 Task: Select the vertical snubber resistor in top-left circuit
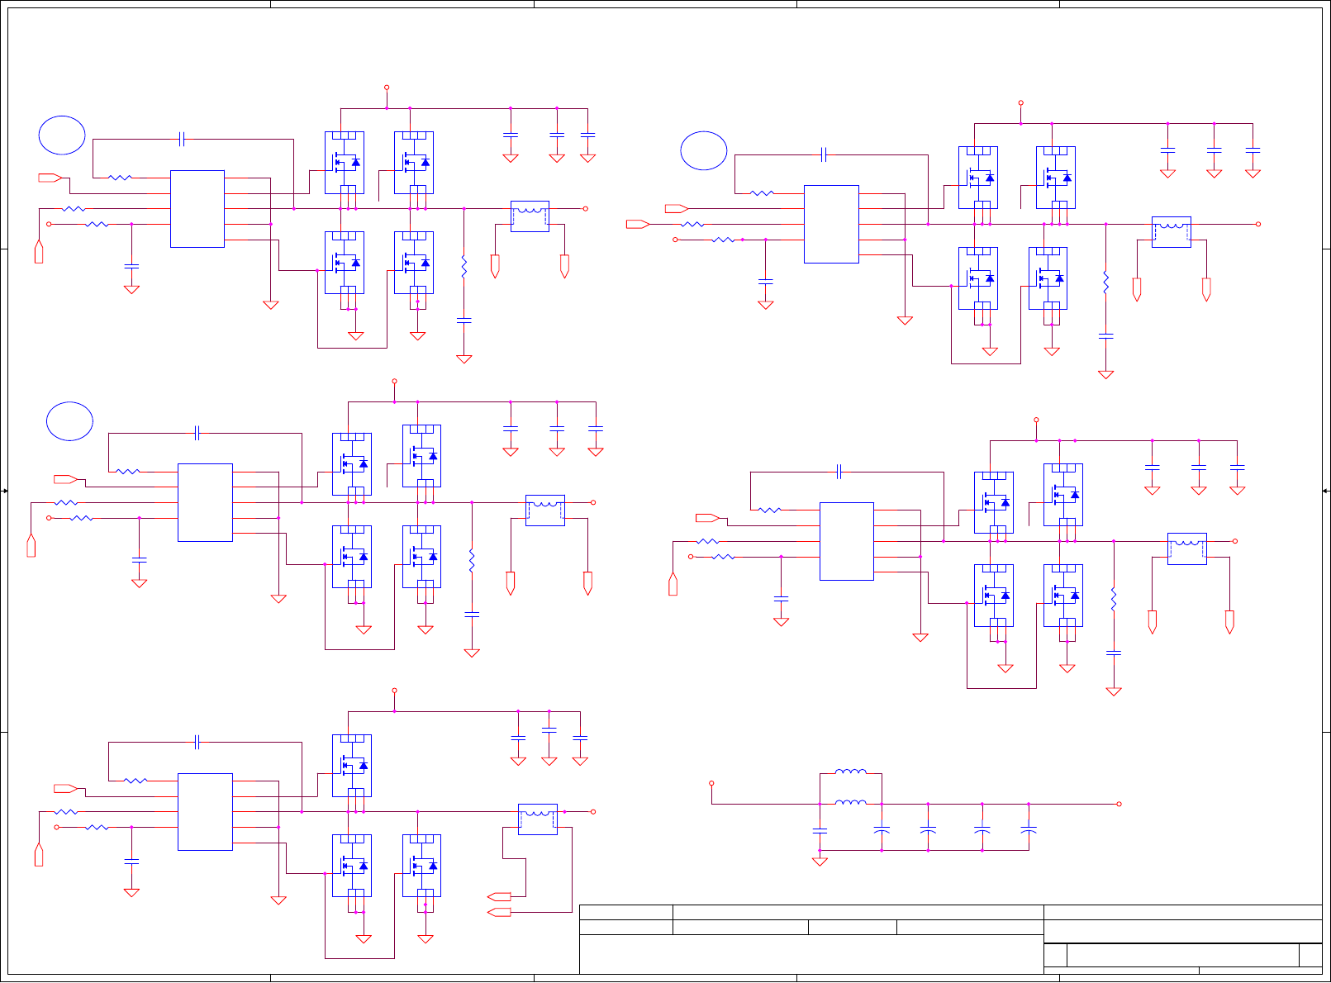tap(464, 267)
